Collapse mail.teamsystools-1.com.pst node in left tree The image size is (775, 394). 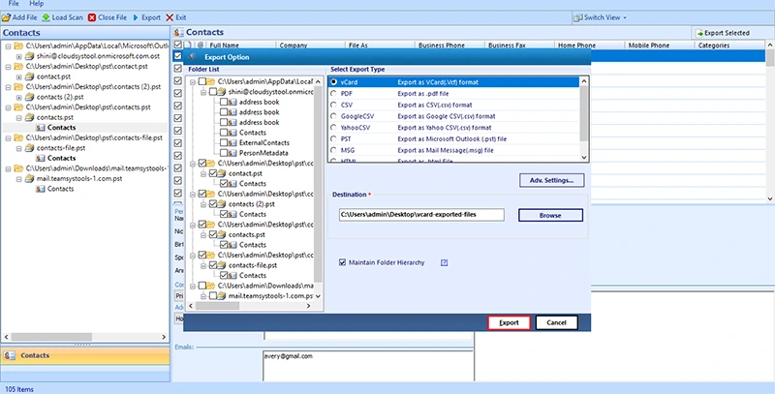(x=18, y=179)
